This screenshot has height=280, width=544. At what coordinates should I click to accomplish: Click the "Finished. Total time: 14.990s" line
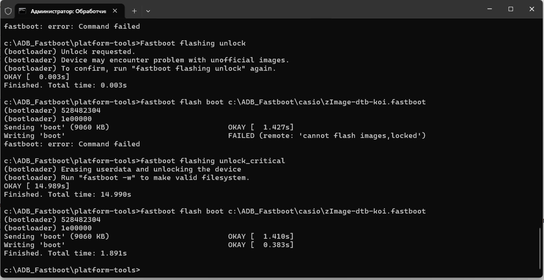(68, 194)
